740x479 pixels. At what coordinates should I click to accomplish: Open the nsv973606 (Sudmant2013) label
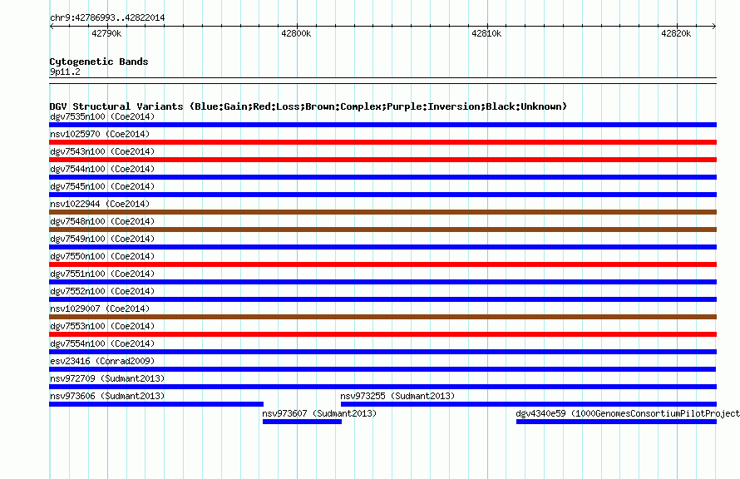(x=107, y=396)
